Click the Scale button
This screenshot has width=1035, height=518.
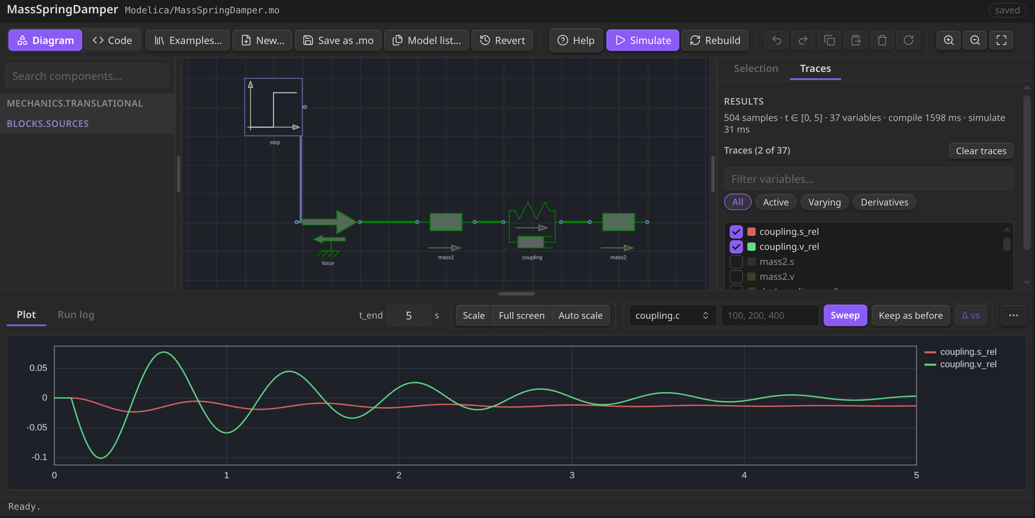point(474,315)
